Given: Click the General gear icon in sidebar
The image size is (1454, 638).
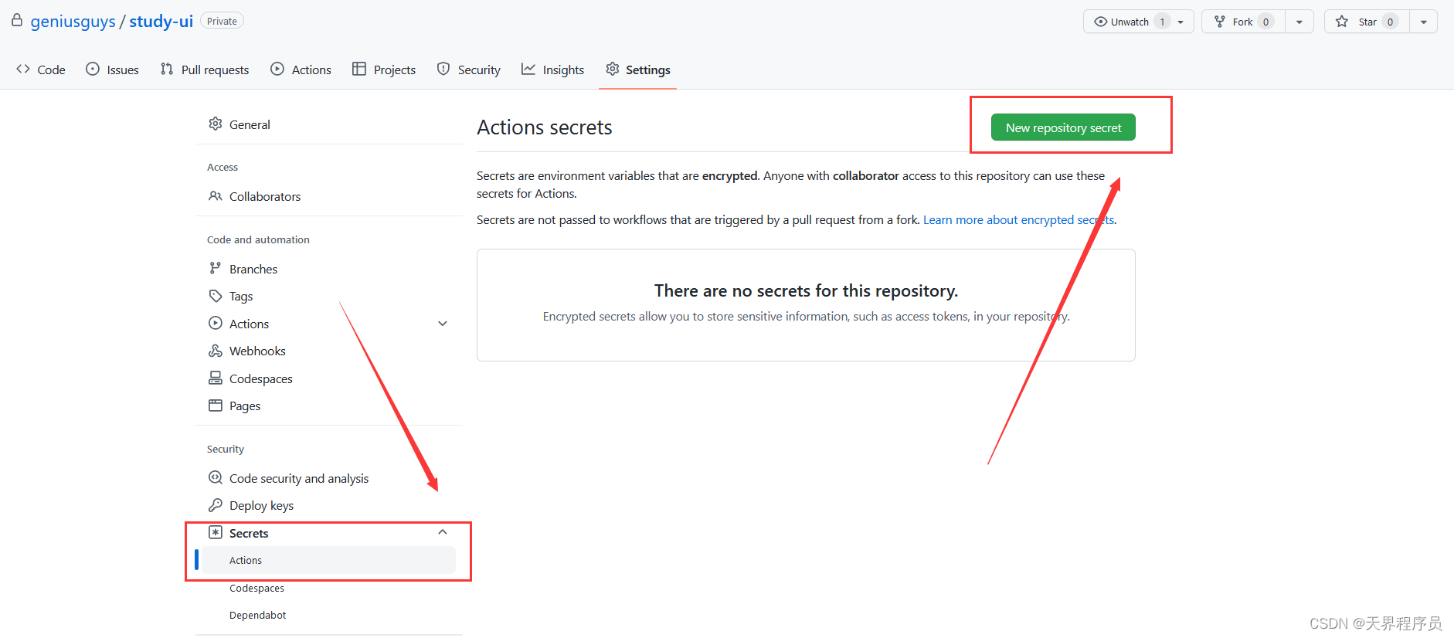Looking at the screenshot, I should 216,124.
